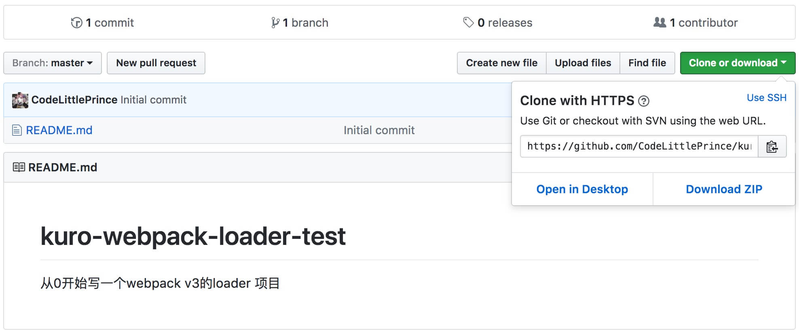This screenshot has height=333, width=799.
Task: Open the README.md file link
Action: click(x=59, y=130)
